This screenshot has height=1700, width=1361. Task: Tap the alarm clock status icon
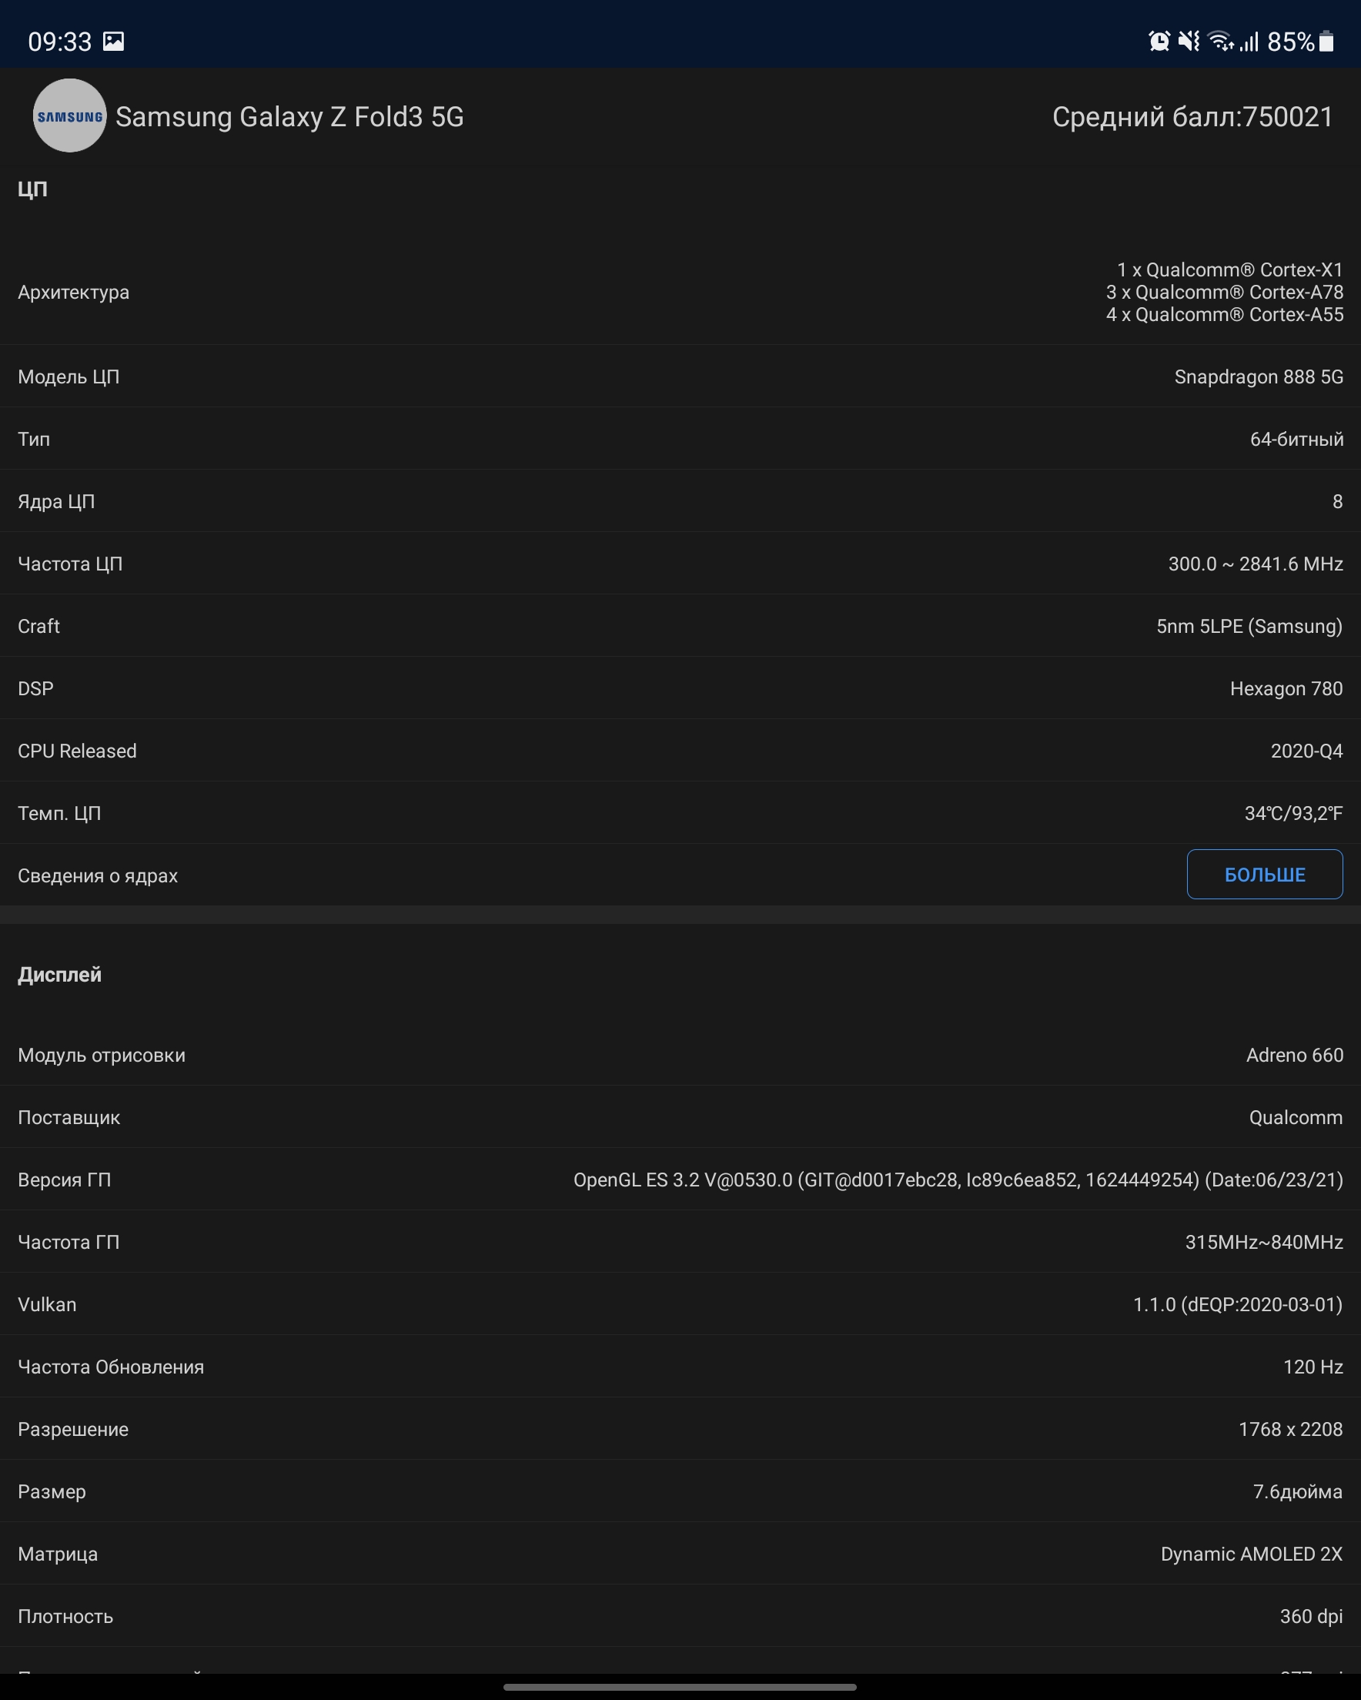click(1159, 41)
